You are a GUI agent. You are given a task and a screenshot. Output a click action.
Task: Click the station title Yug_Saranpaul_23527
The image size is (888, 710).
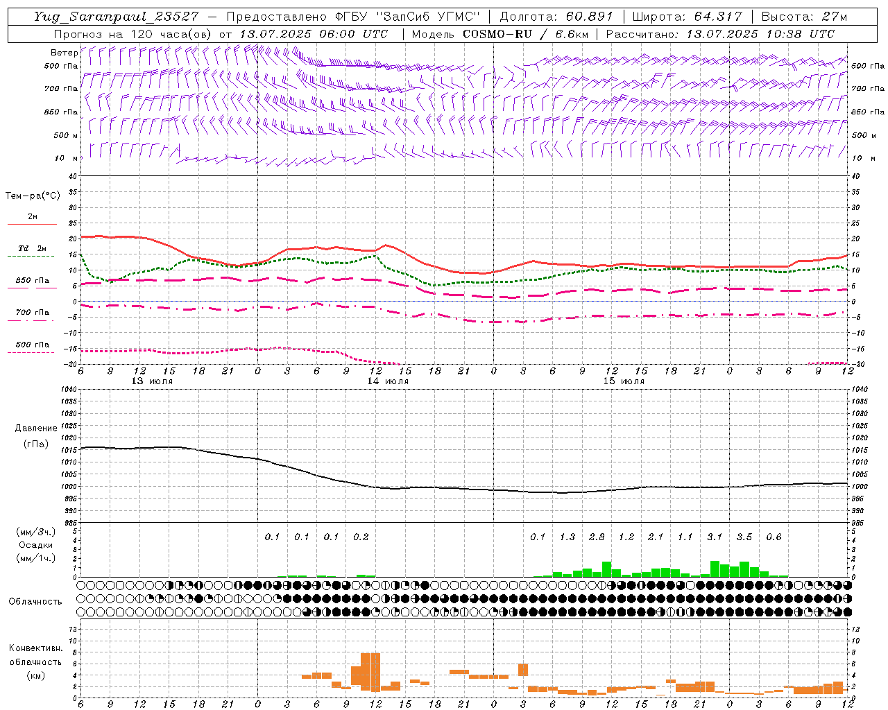point(116,17)
